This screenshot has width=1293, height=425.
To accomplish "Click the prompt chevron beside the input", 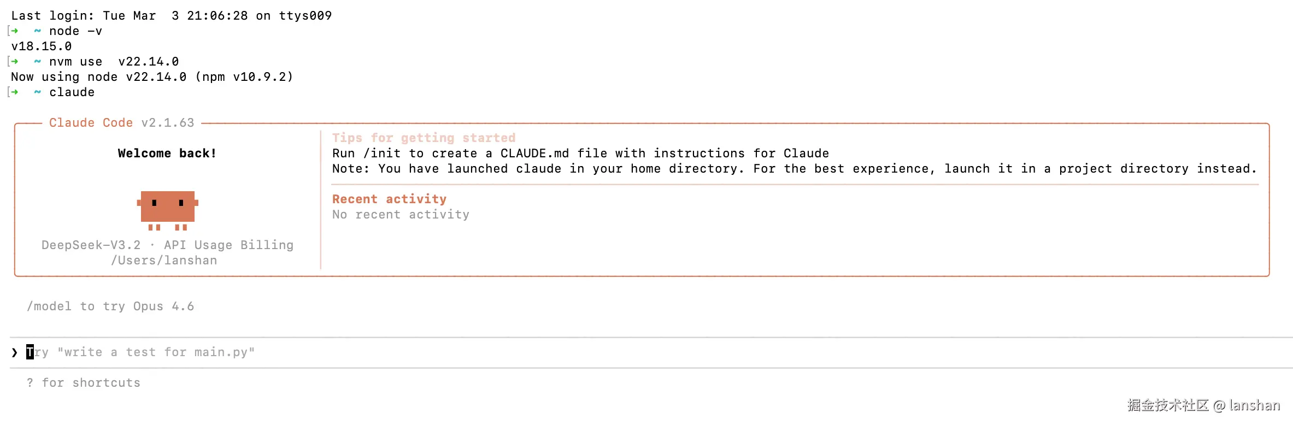I will pos(14,352).
